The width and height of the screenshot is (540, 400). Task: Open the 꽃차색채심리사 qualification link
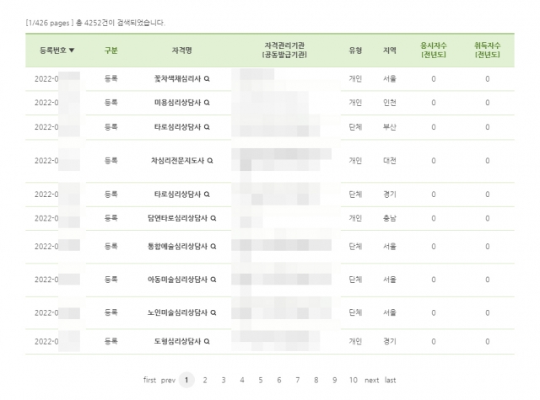(x=177, y=78)
